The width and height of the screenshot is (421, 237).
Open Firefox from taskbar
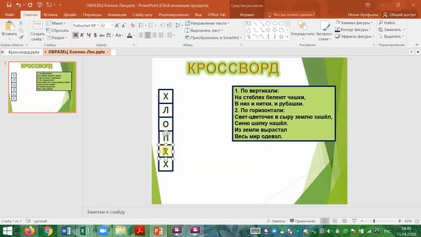point(29,231)
